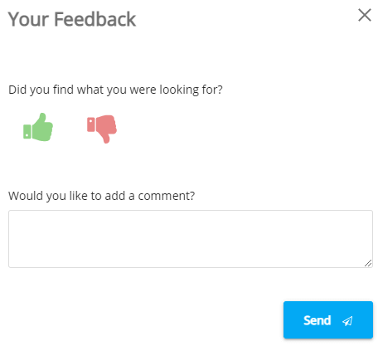The height and width of the screenshot is (346, 378).
Task: Select the like icon under the question
Action: (x=38, y=128)
